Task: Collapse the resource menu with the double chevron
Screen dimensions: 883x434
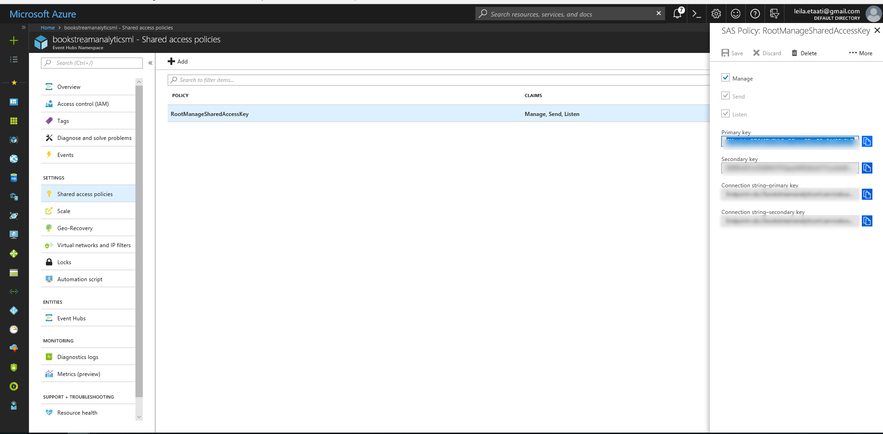Action: 150,63
